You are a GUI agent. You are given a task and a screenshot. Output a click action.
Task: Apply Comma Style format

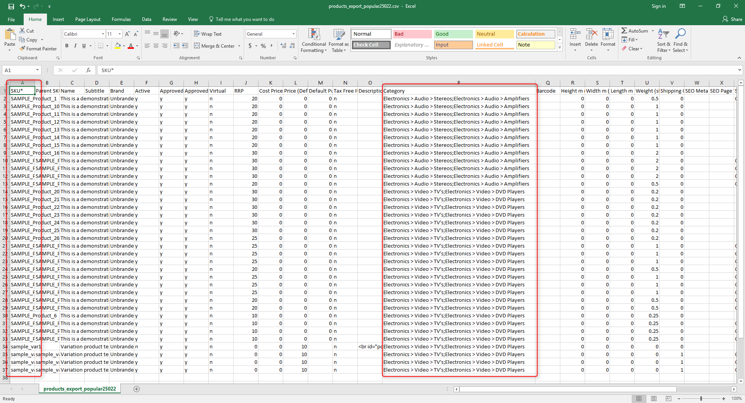(271, 46)
